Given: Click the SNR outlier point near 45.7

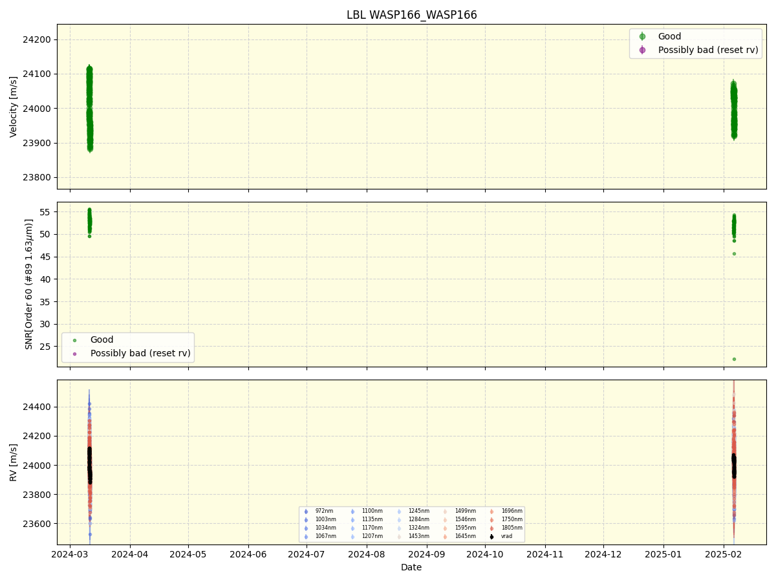Looking at the screenshot, I should pos(734,253).
